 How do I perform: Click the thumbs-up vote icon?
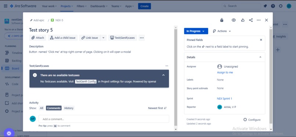[x=243, y=20]
